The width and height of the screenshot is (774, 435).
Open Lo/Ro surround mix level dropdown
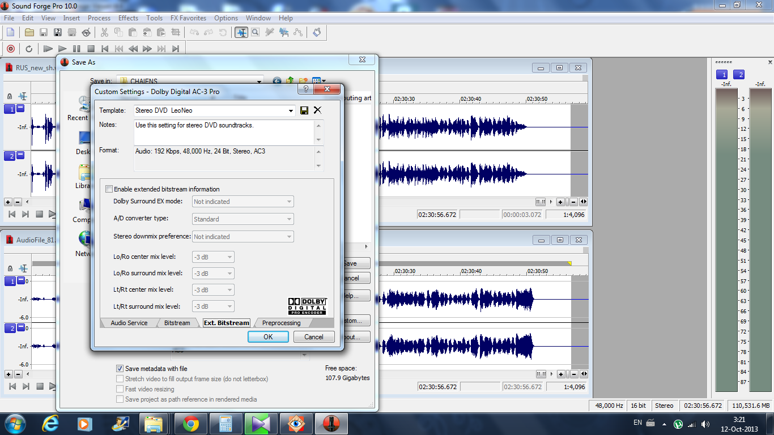(x=214, y=274)
